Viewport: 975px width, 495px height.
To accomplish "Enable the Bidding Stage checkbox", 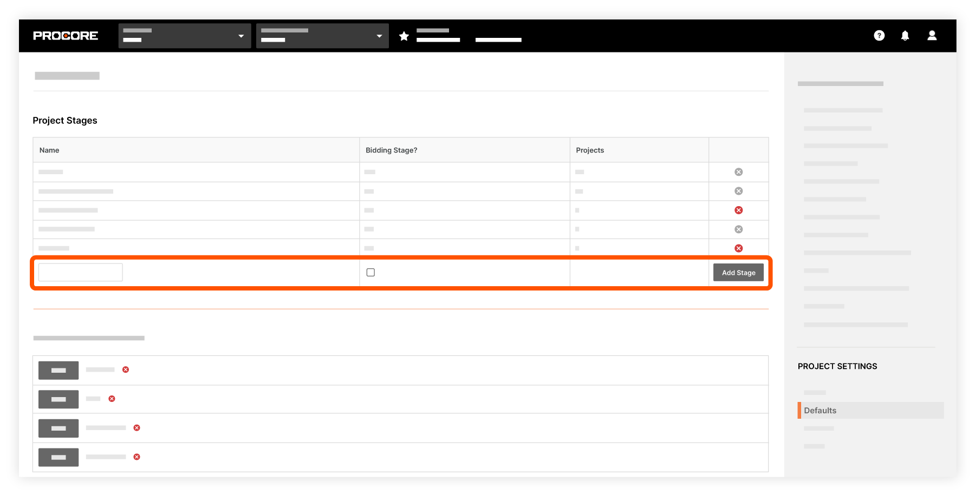I will pos(370,272).
